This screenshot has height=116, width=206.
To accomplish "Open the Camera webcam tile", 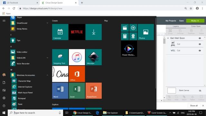I will pyautogui.click(x=133, y=36).
